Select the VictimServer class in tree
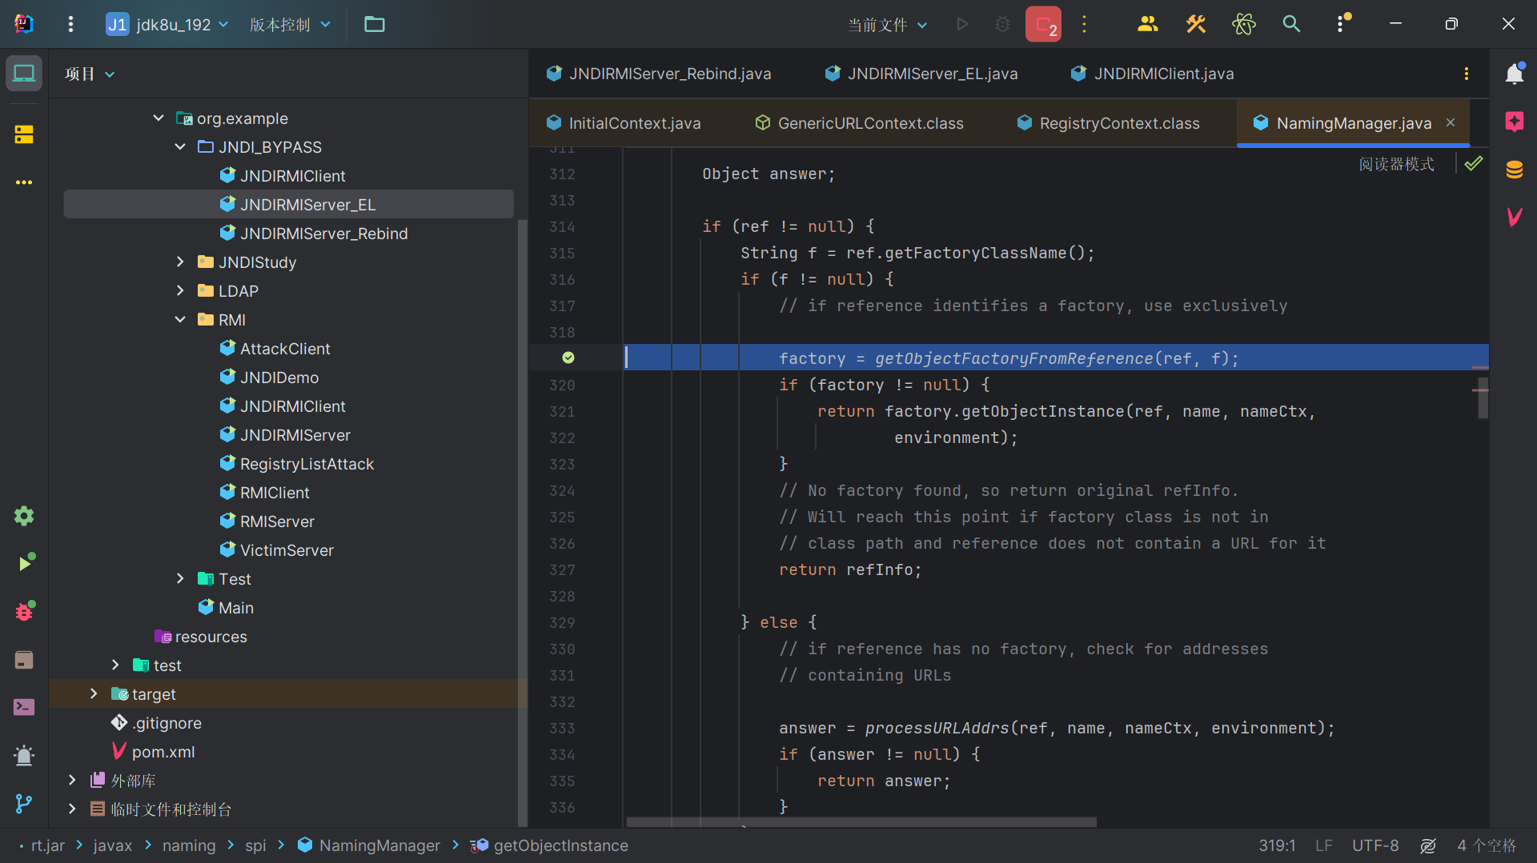 click(x=287, y=550)
